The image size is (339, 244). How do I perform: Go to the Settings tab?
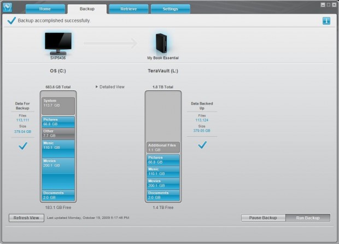171,9
